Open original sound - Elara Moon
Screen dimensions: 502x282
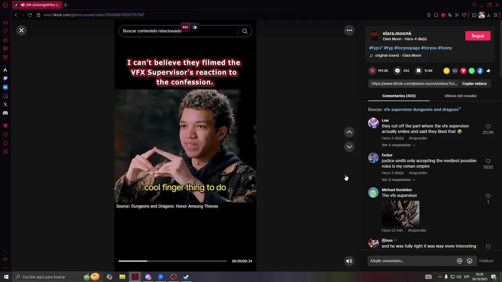click(x=398, y=55)
